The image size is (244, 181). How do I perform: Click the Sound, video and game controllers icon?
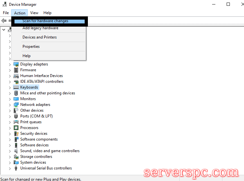[16, 151]
